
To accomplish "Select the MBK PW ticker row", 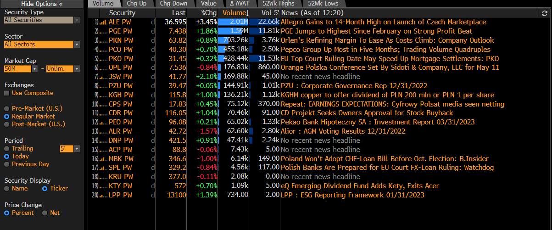I will pos(121,158).
